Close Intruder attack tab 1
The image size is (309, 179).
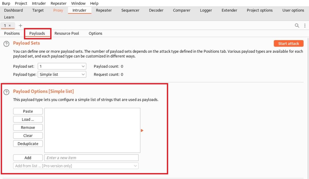[x=10, y=26]
